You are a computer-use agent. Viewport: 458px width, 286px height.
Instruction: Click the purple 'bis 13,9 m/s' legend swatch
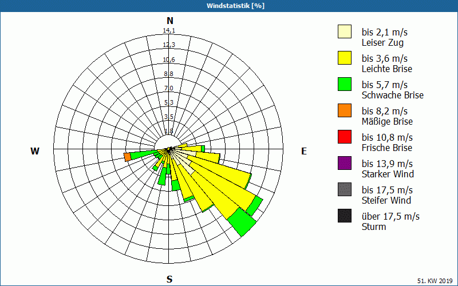[345, 163]
